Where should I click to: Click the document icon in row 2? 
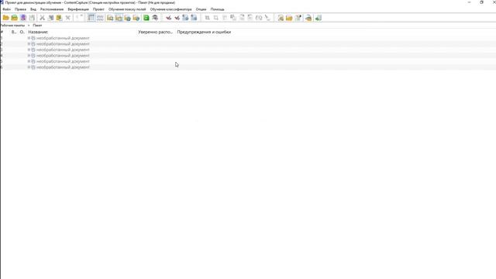click(33, 44)
